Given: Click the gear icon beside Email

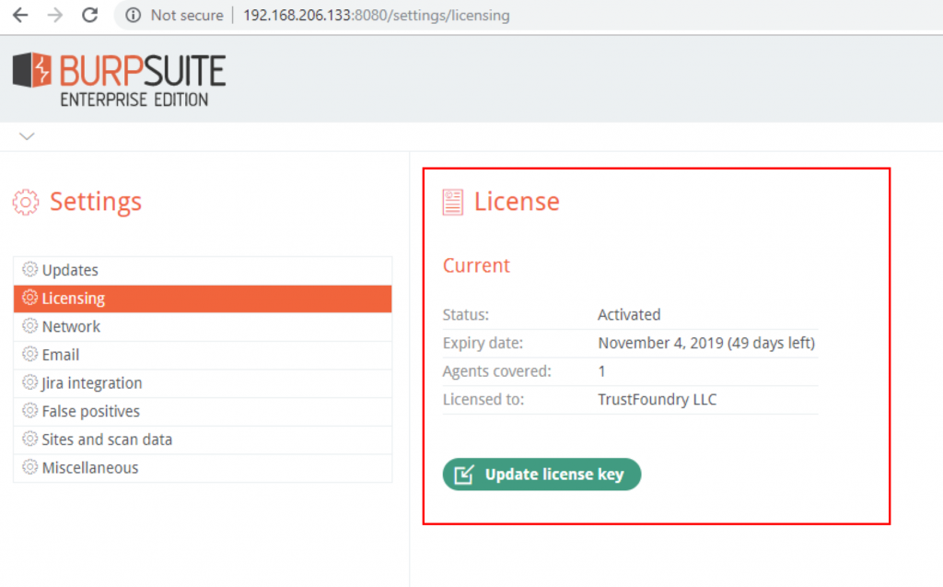Looking at the screenshot, I should pos(29,355).
